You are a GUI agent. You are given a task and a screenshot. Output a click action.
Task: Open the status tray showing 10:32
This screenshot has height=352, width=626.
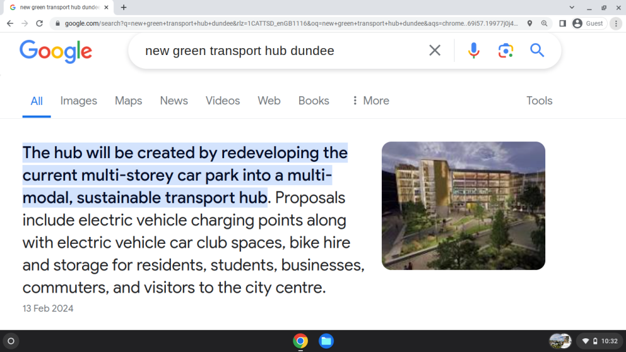point(600,341)
